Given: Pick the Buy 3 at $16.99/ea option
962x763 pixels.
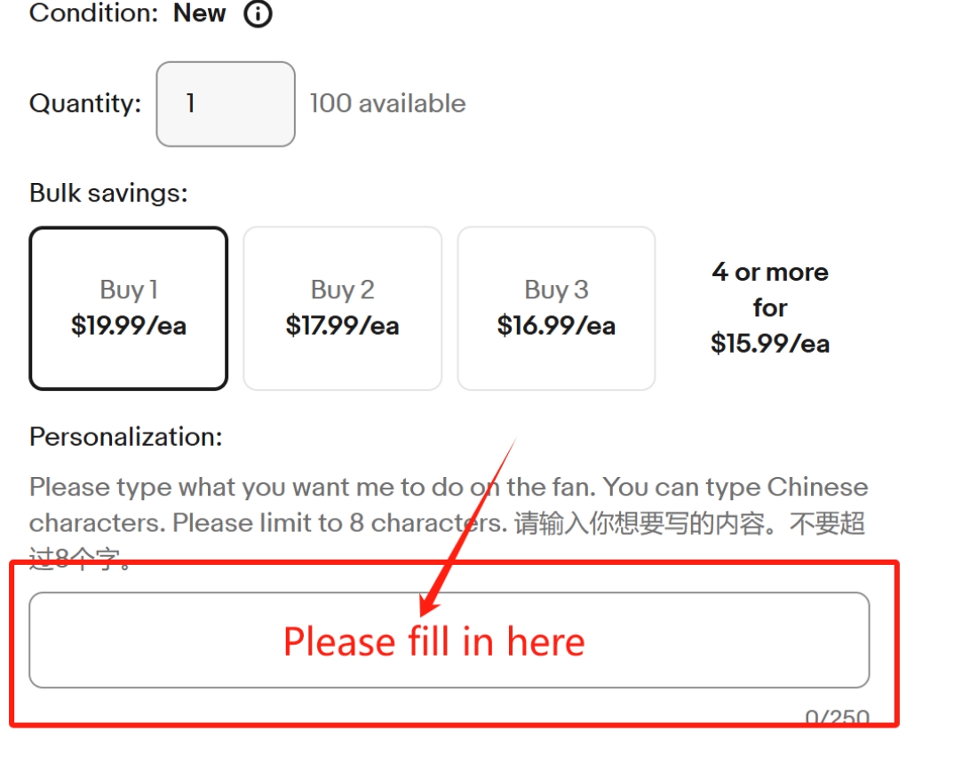Looking at the screenshot, I should (556, 308).
